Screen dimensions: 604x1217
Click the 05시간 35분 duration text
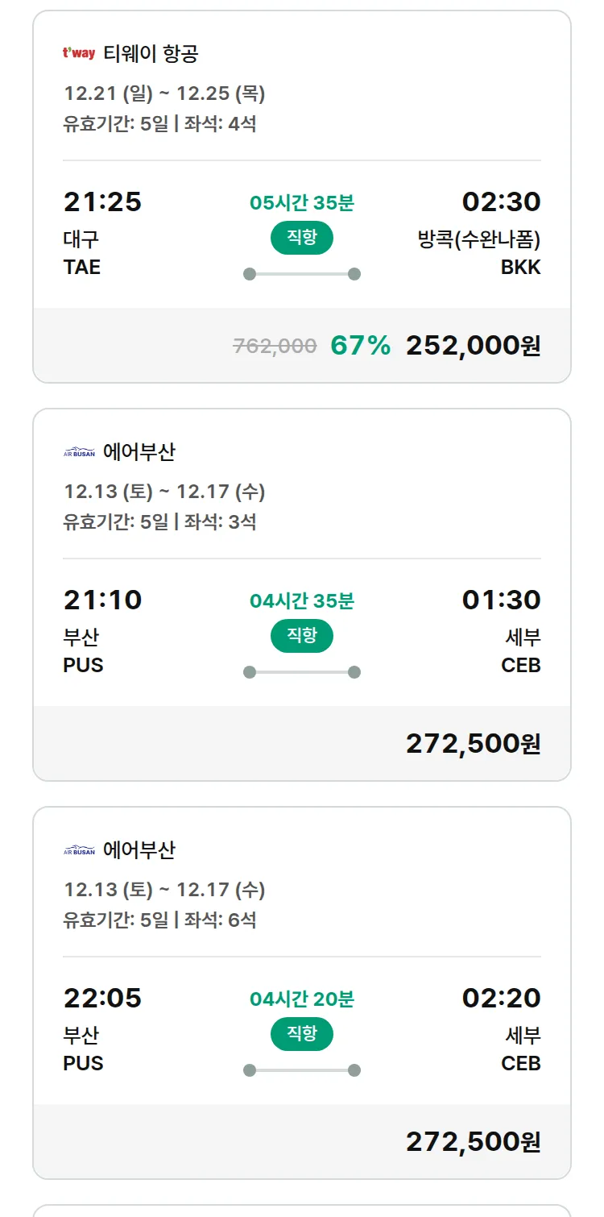[x=301, y=202]
